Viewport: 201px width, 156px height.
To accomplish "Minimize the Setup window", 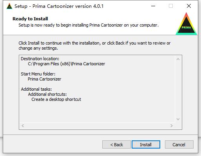I will pyautogui.click(x=153, y=6).
